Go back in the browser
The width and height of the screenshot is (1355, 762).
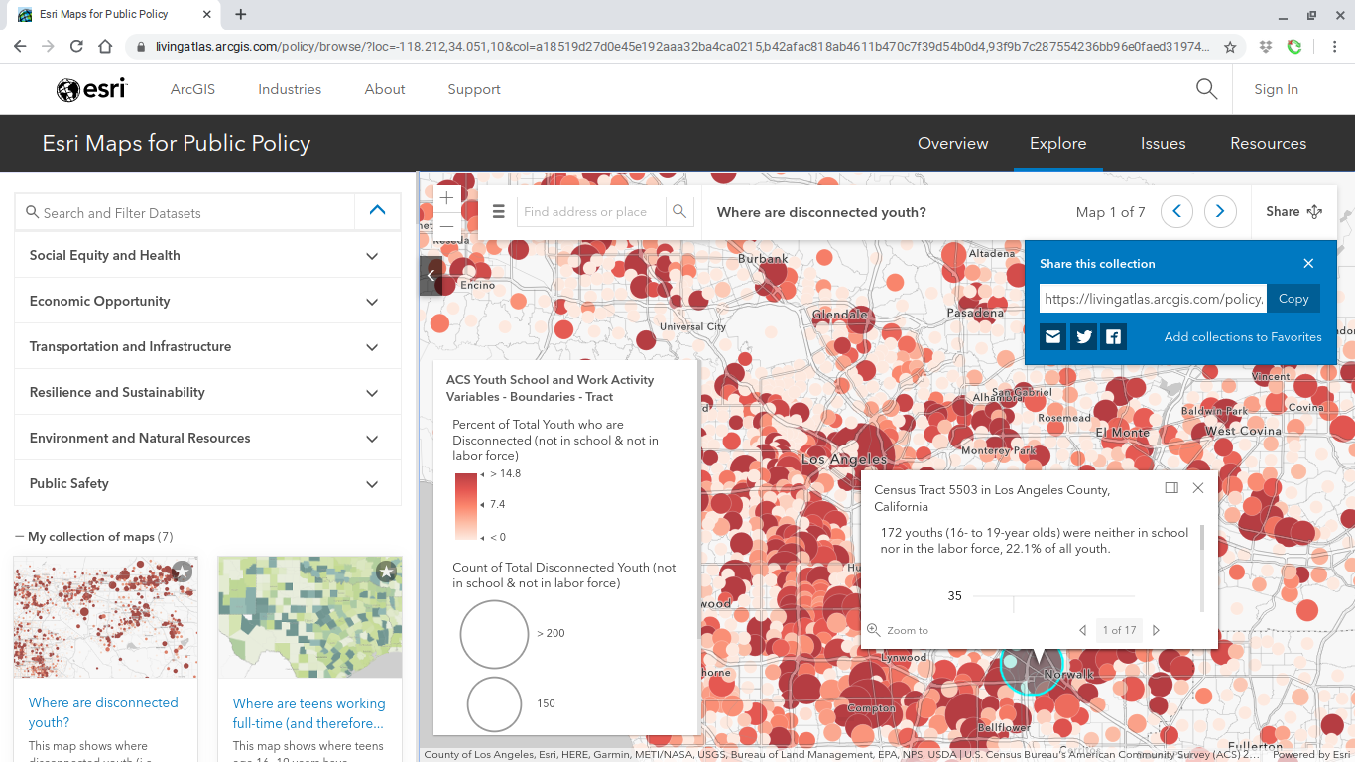(x=19, y=47)
